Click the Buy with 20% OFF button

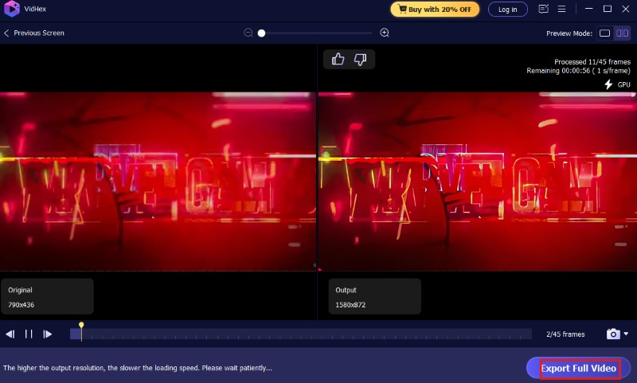435,10
